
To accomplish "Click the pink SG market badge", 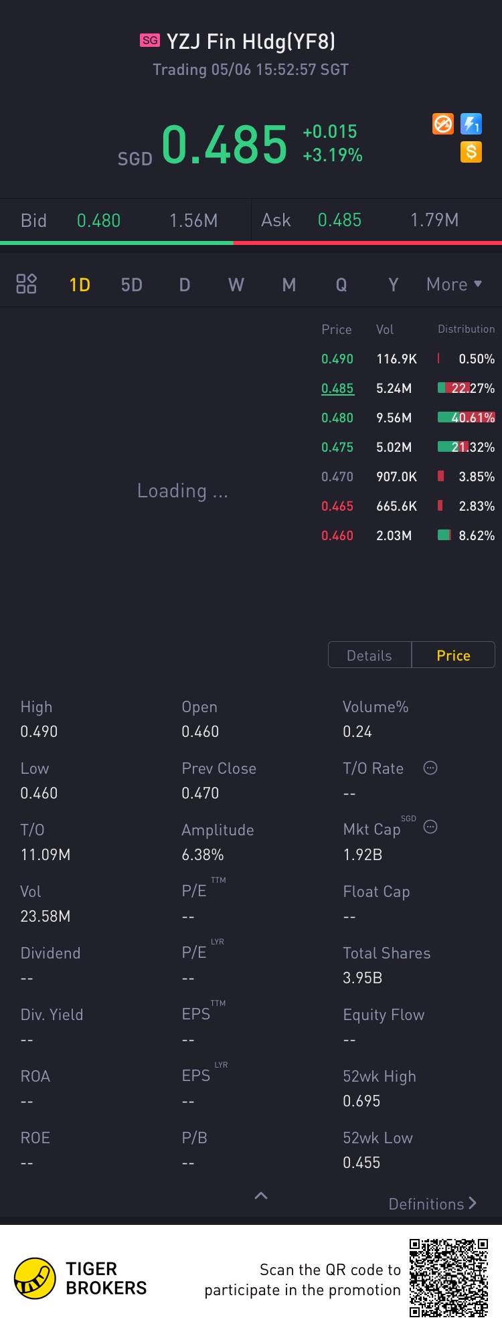I will 150,40.
